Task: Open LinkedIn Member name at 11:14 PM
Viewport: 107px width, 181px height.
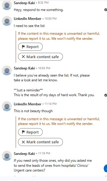Action: 28,104
